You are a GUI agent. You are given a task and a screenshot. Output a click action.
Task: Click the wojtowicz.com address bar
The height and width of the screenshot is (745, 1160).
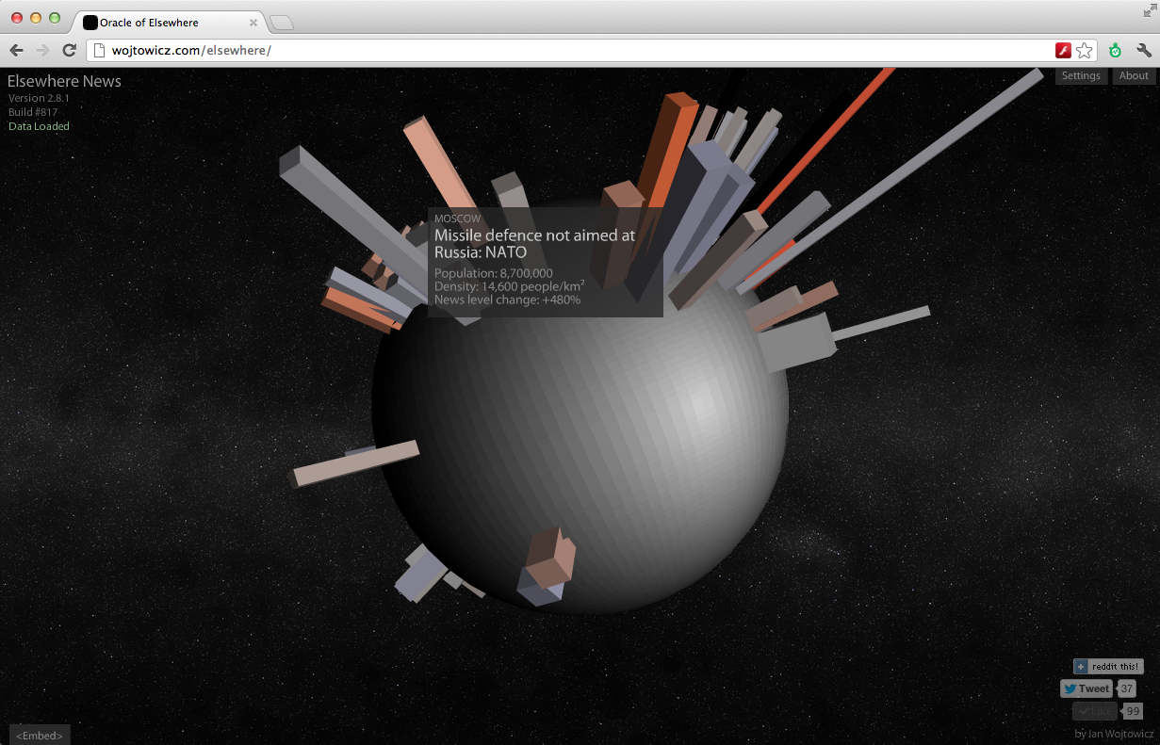(569, 50)
